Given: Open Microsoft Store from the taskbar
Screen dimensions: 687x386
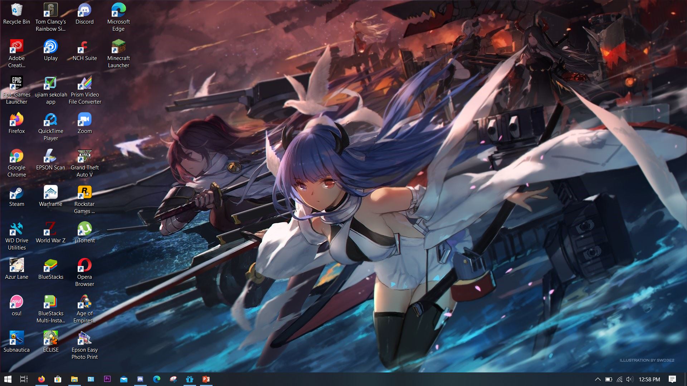Looking at the screenshot, I should pos(58,379).
